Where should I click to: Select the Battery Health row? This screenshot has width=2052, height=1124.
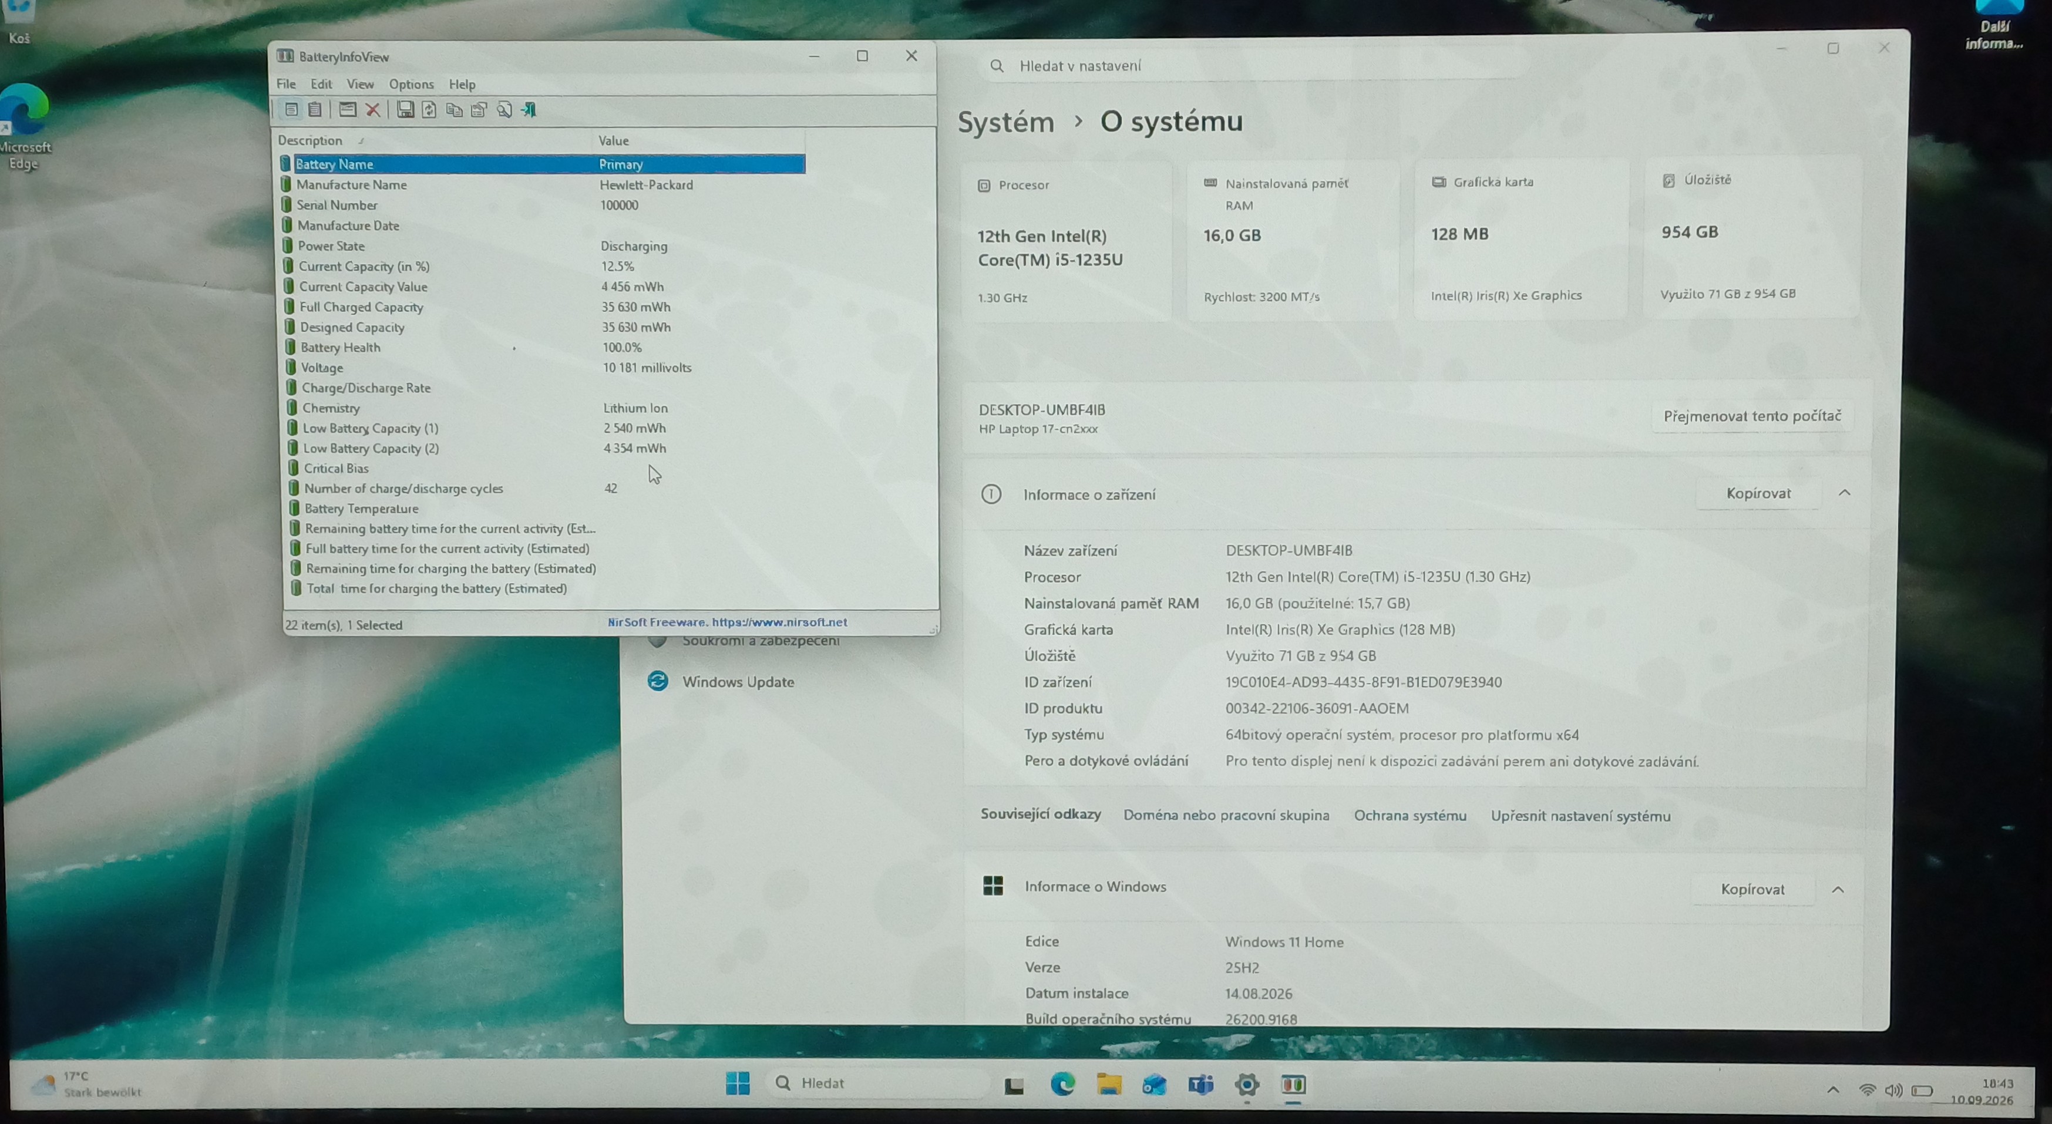click(545, 347)
